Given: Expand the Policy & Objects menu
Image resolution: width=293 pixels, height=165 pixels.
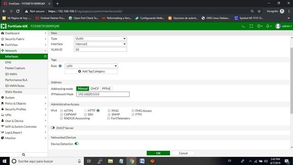Looking at the screenshot, I should (24, 103).
